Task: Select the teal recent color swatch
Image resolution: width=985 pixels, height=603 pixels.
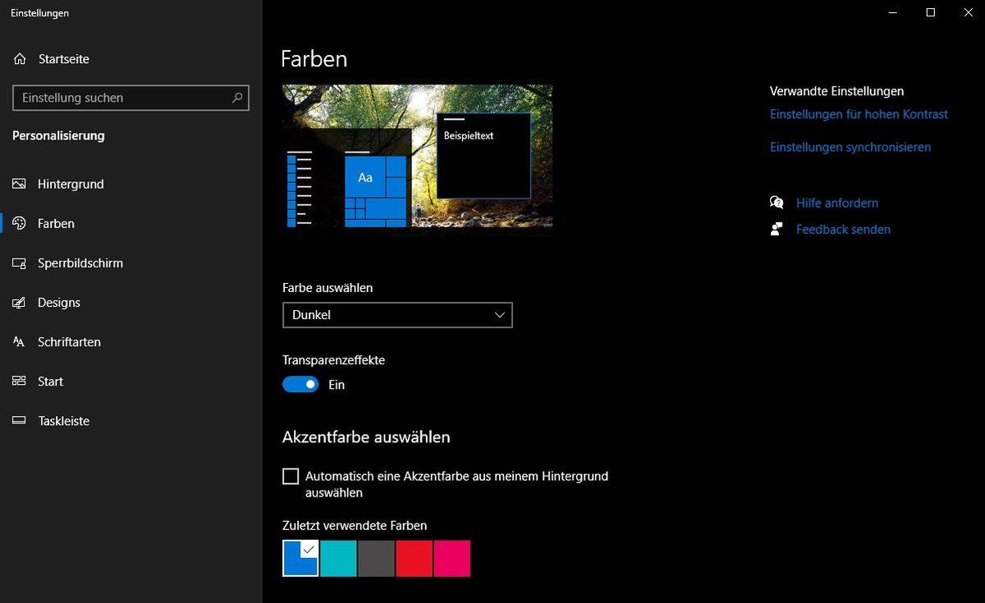Action: pyautogui.click(x=338, y=558)
